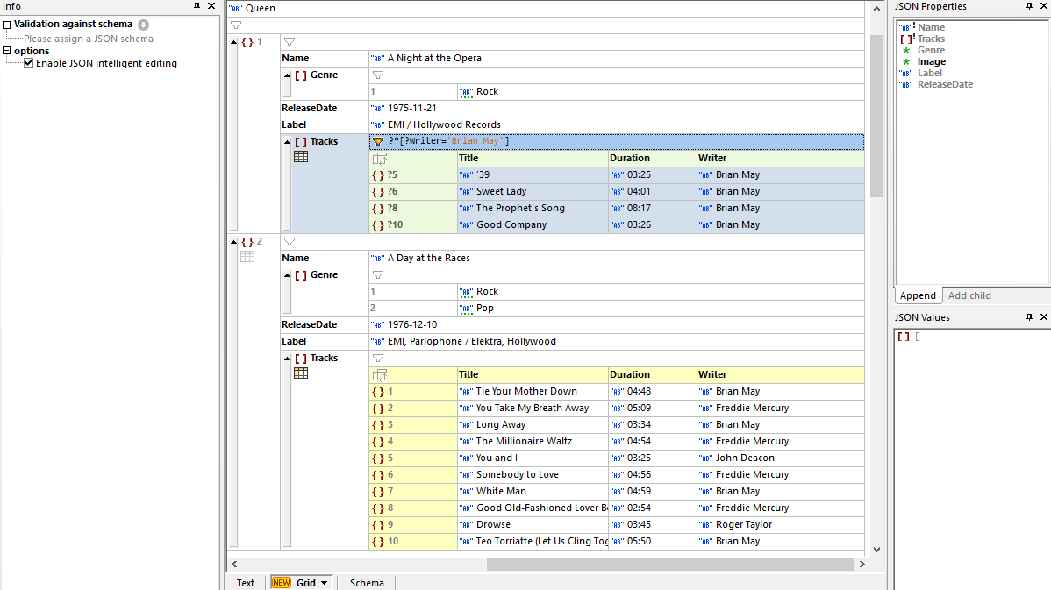Click the filter funnel beside album 2 Tracks array
The width and height of the screenshot is (1051, 590).
point(378,359)
